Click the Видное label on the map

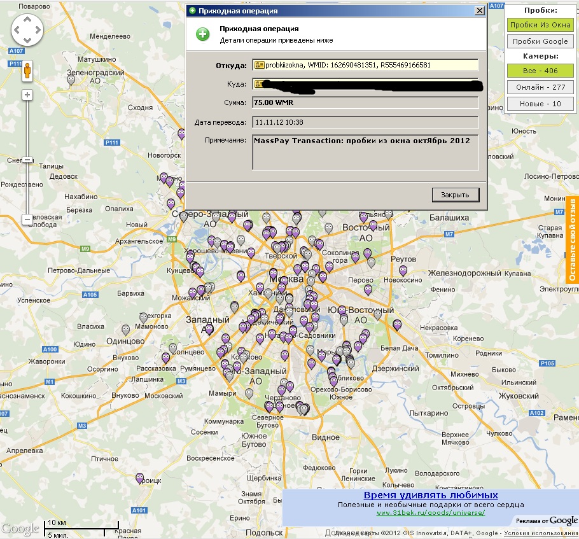click(x=326, y=437)
